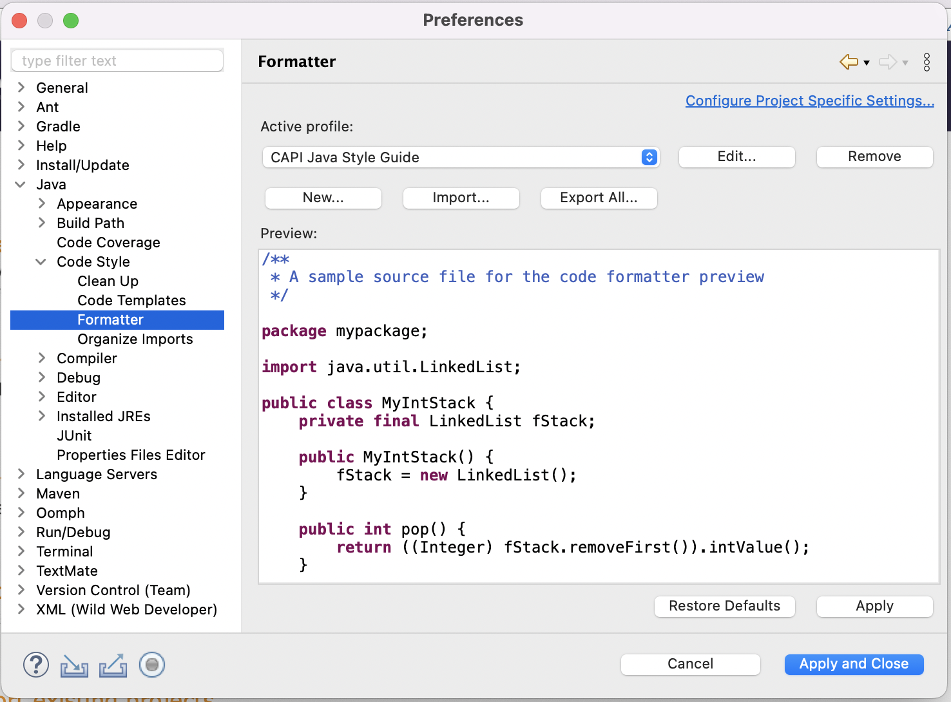
Task: Expand the Debug node under Java
Action: coord(42,377)
